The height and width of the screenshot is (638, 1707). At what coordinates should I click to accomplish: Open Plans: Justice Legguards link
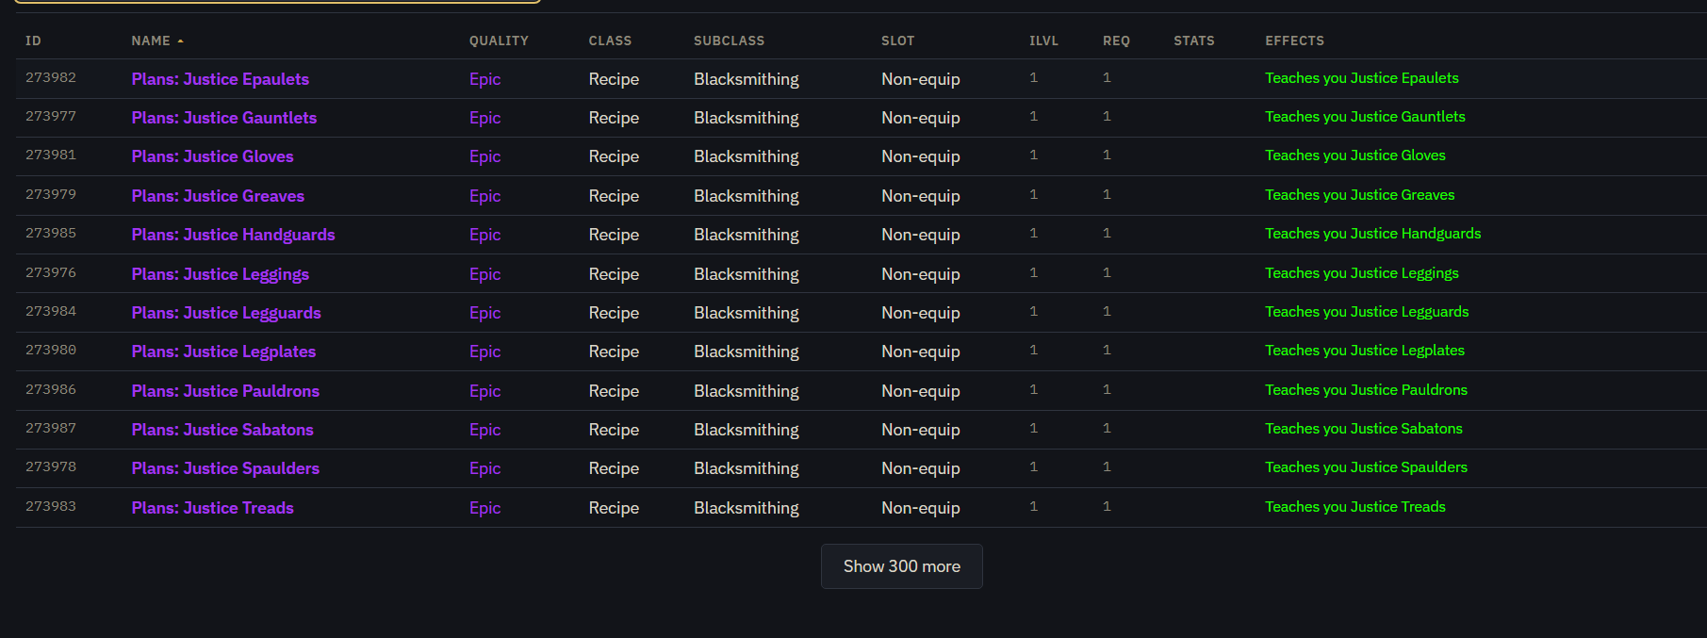(x=226, y=313)
